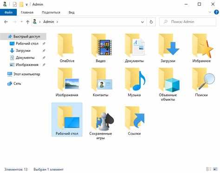Click the Back navigation arrow
Image resolution: width=220 pixels, height=173 pixels.
(6, 22)
